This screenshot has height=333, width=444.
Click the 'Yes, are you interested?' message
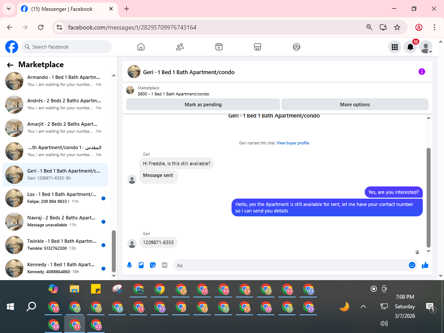tap(393, 192)
